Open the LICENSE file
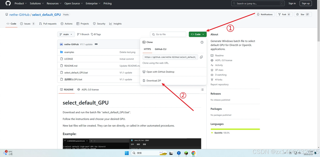The image size is (320, 157). click(68, 59)
